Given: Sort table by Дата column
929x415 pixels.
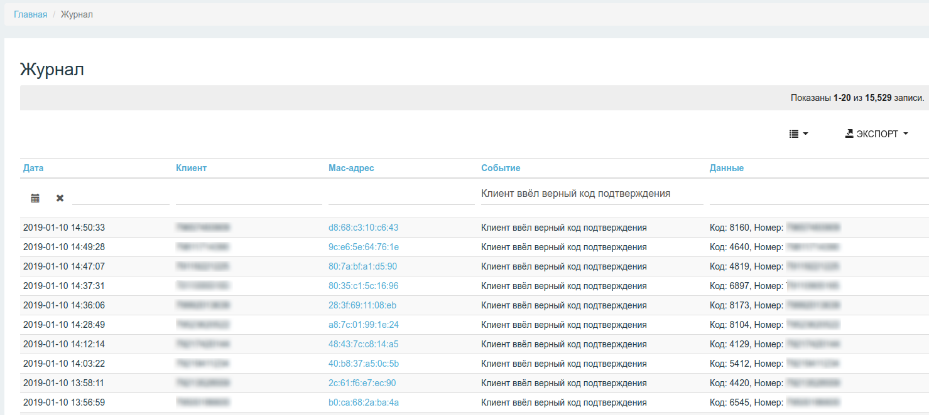Looking at the screenshot, I should [x=33, y=168].
